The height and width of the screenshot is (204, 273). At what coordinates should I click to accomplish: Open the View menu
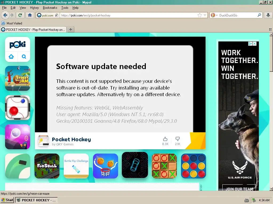23,8
